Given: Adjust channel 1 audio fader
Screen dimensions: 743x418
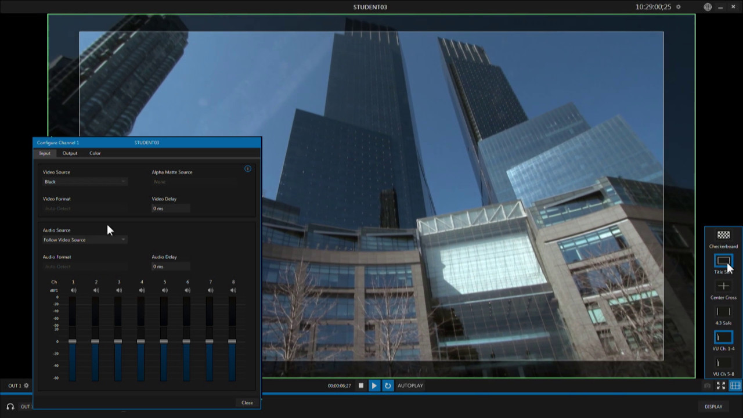Looking at the screenshot, I should tap(73, 341).
